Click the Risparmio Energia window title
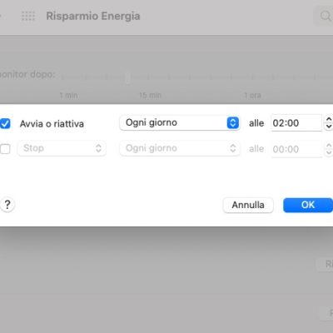333x333 pixels. click(x=93, y=16)
